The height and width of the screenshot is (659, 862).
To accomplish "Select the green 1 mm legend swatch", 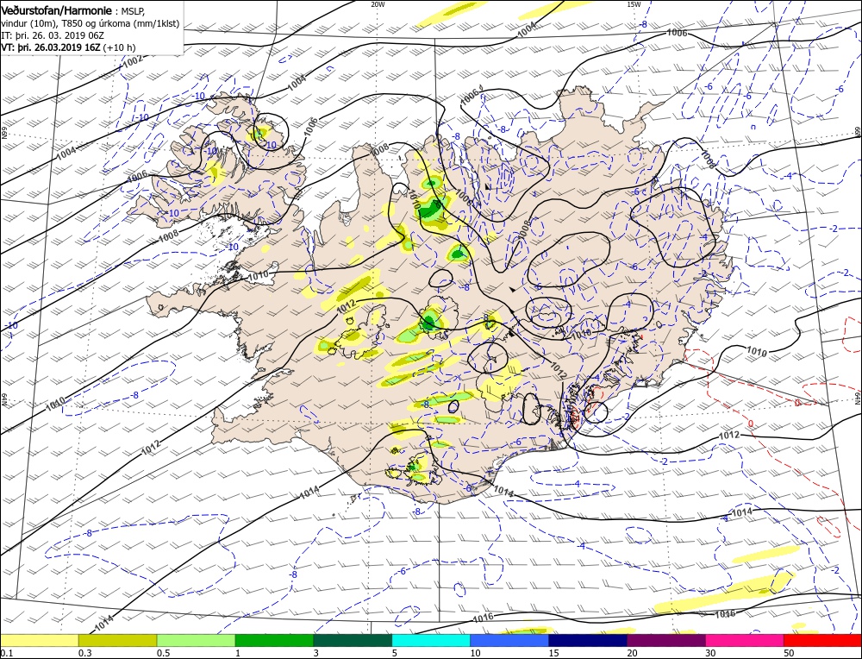I will 274,640.
